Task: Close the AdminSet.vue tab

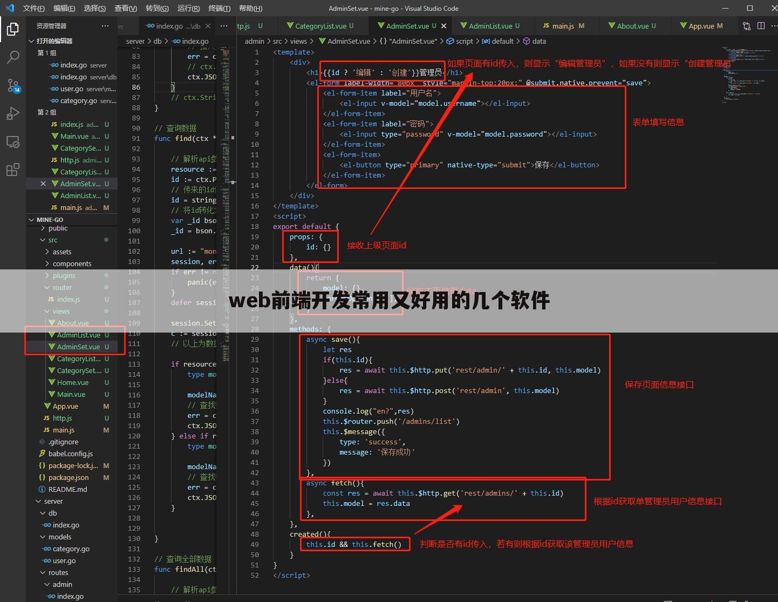Action: [444, 26]
